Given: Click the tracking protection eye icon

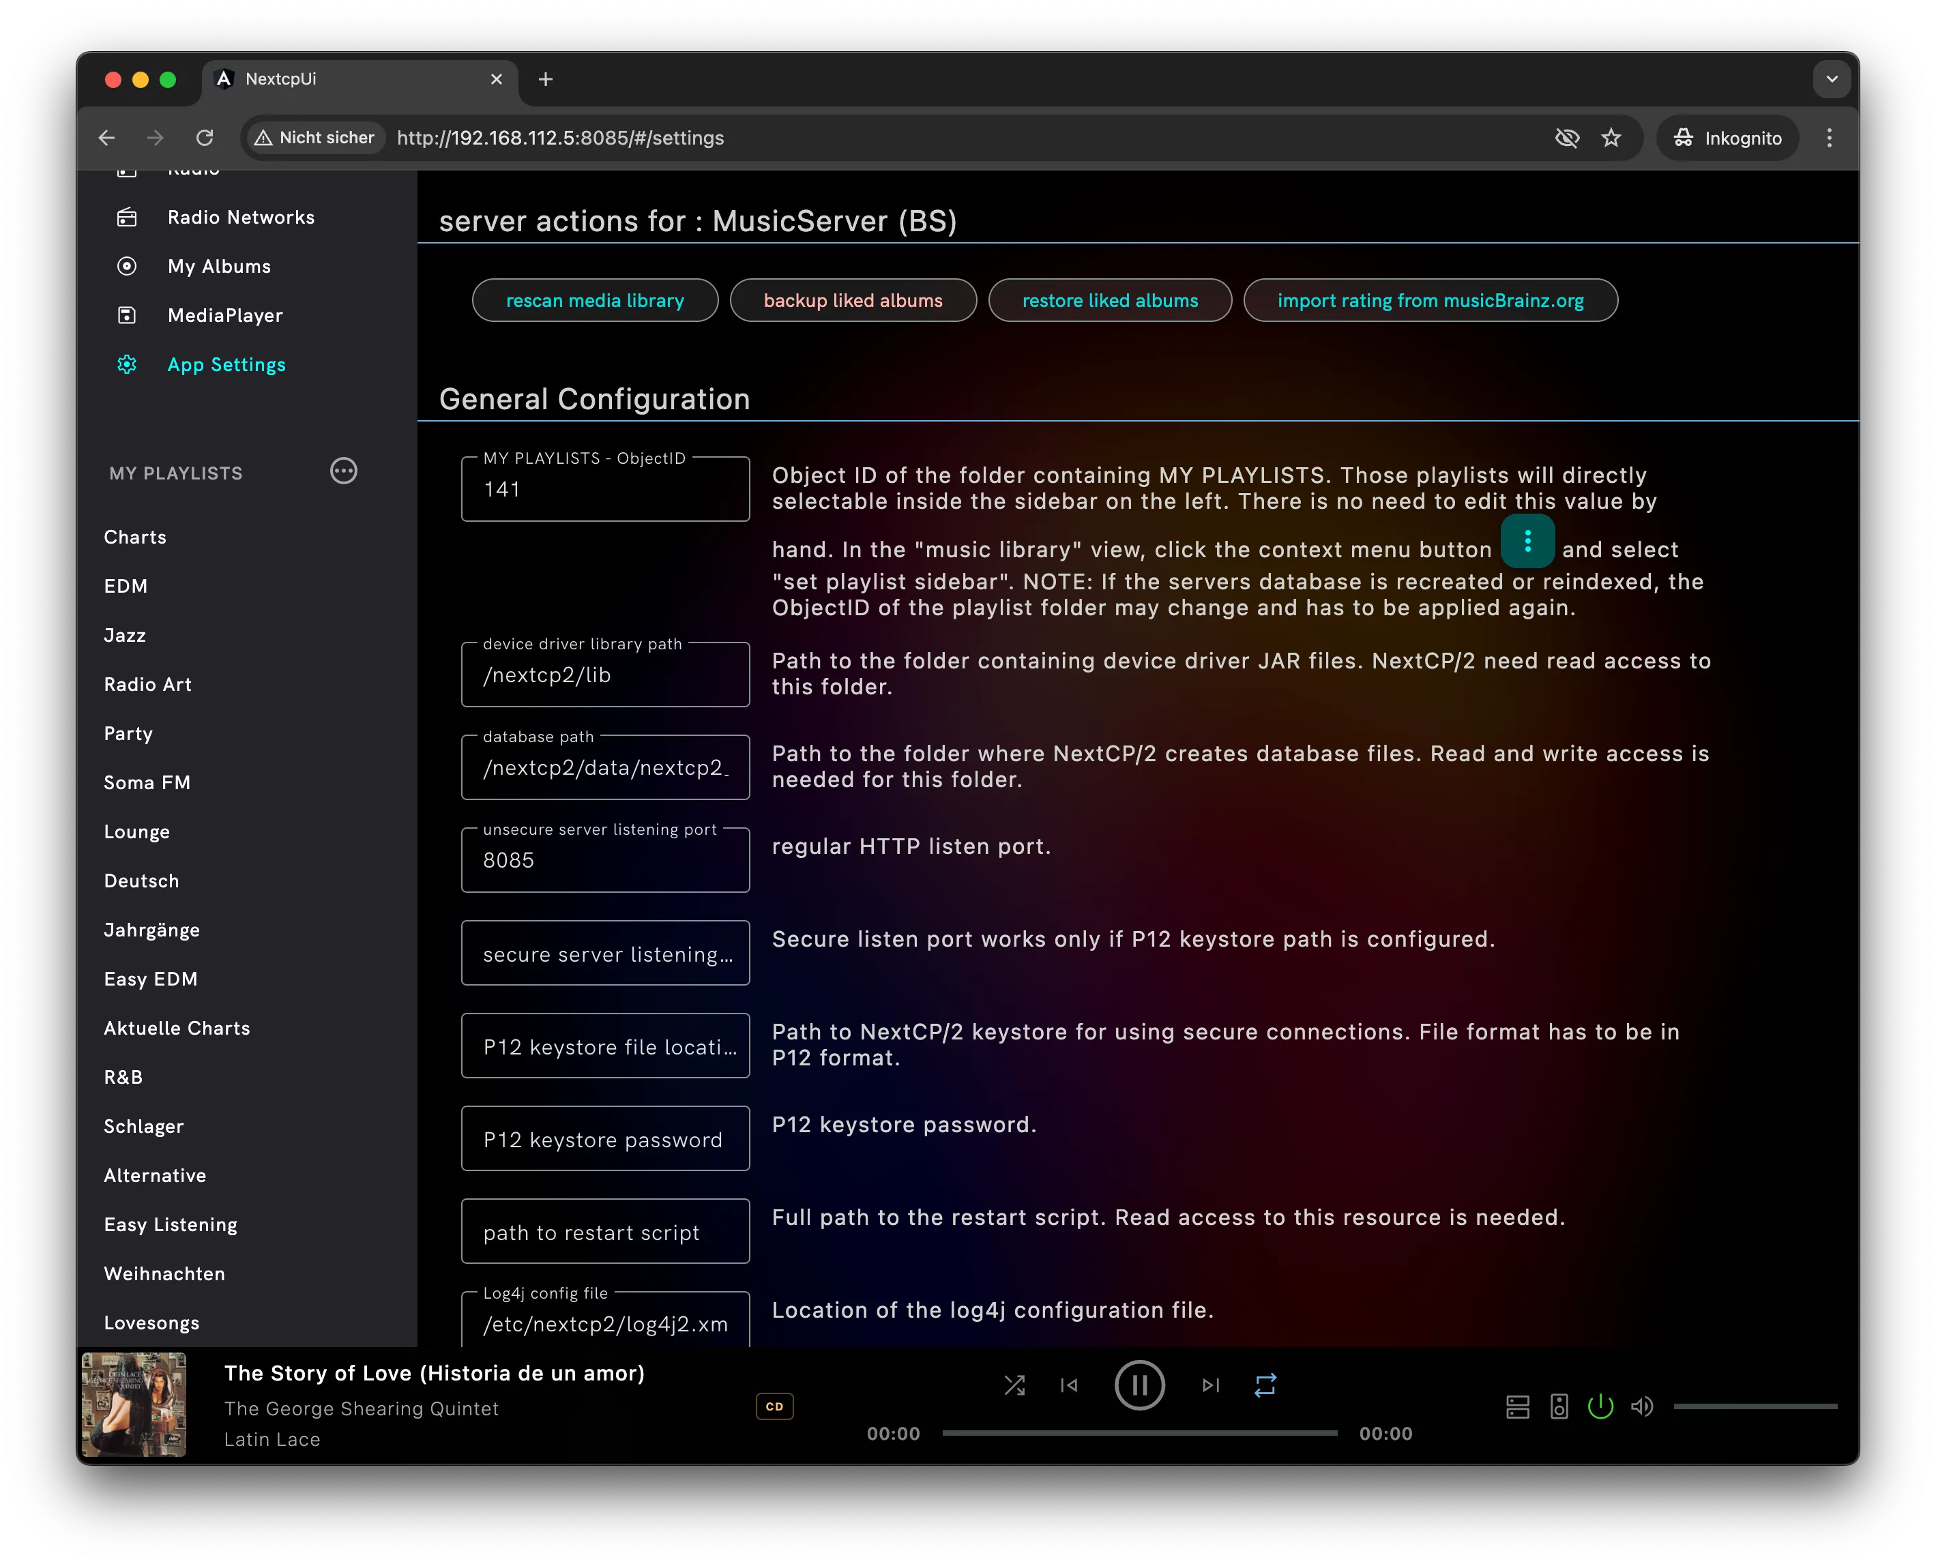Looking at the screenshot, I should (1567, 138).
